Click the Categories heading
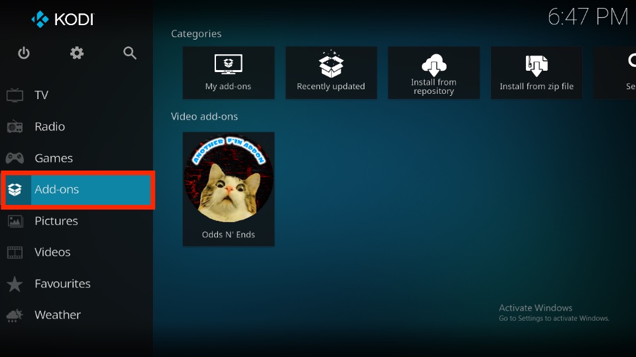 pos(196,34)
